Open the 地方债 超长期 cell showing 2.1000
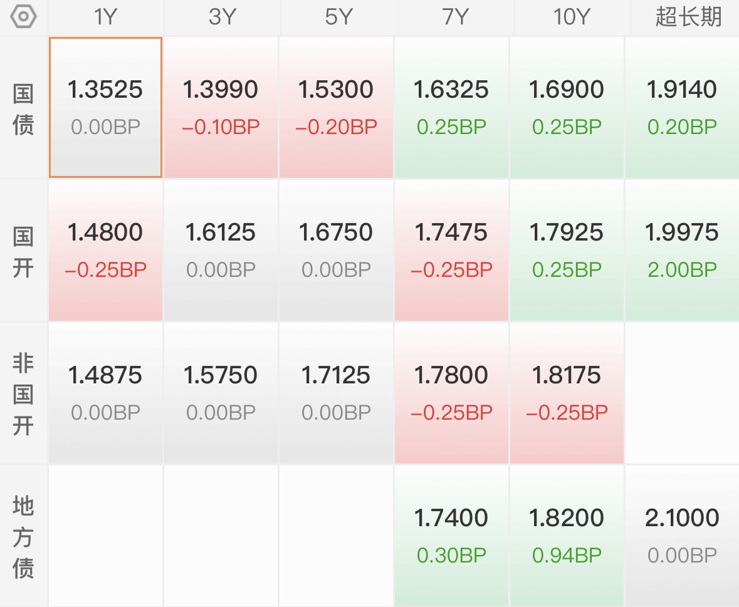Image resolution: width=739 pixels, height=607 pixels. (x=682, y=536)
